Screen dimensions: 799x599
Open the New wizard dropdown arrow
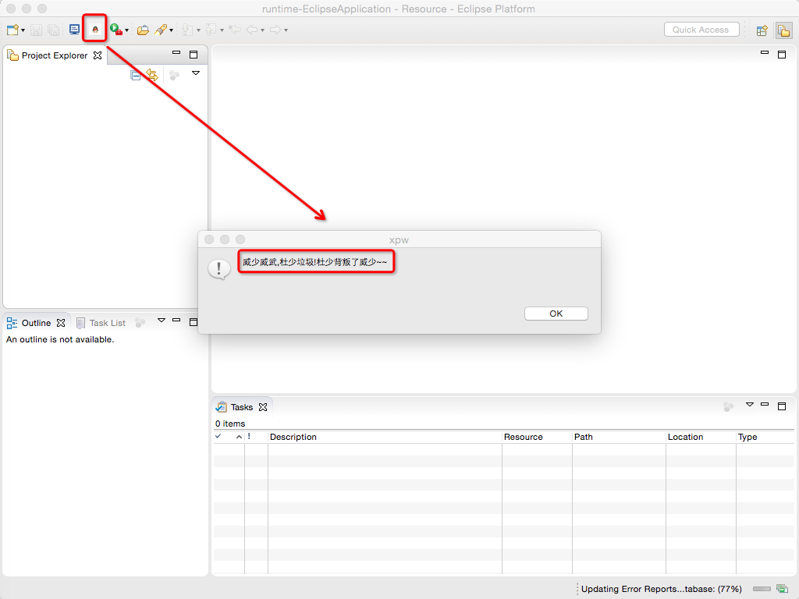(x=23, y=30)
